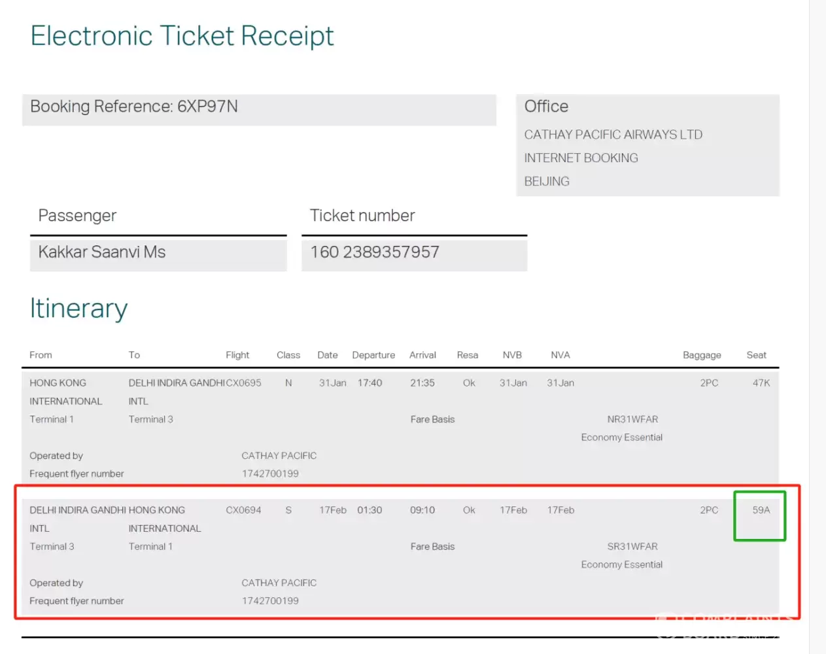Click the Booking Reference 6XP97N field
The image size is (826, 654).
(x=134, y=107)
